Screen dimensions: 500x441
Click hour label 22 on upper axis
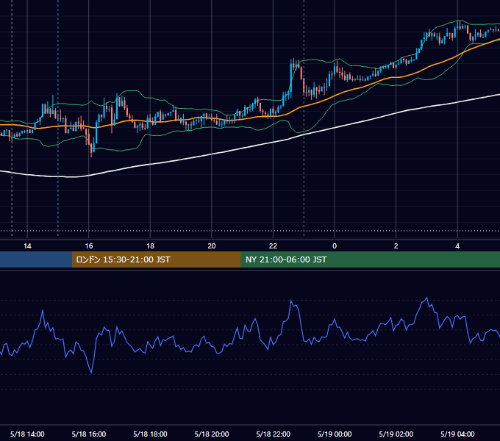tap(274, 246)
